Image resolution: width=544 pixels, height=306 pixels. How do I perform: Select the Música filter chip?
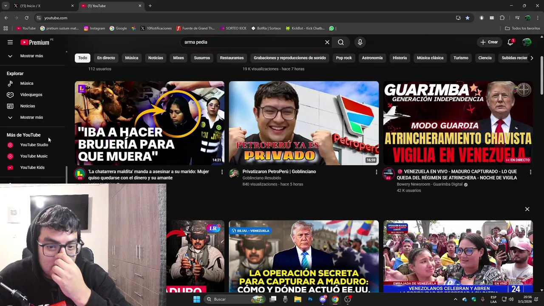click(131, 58)
